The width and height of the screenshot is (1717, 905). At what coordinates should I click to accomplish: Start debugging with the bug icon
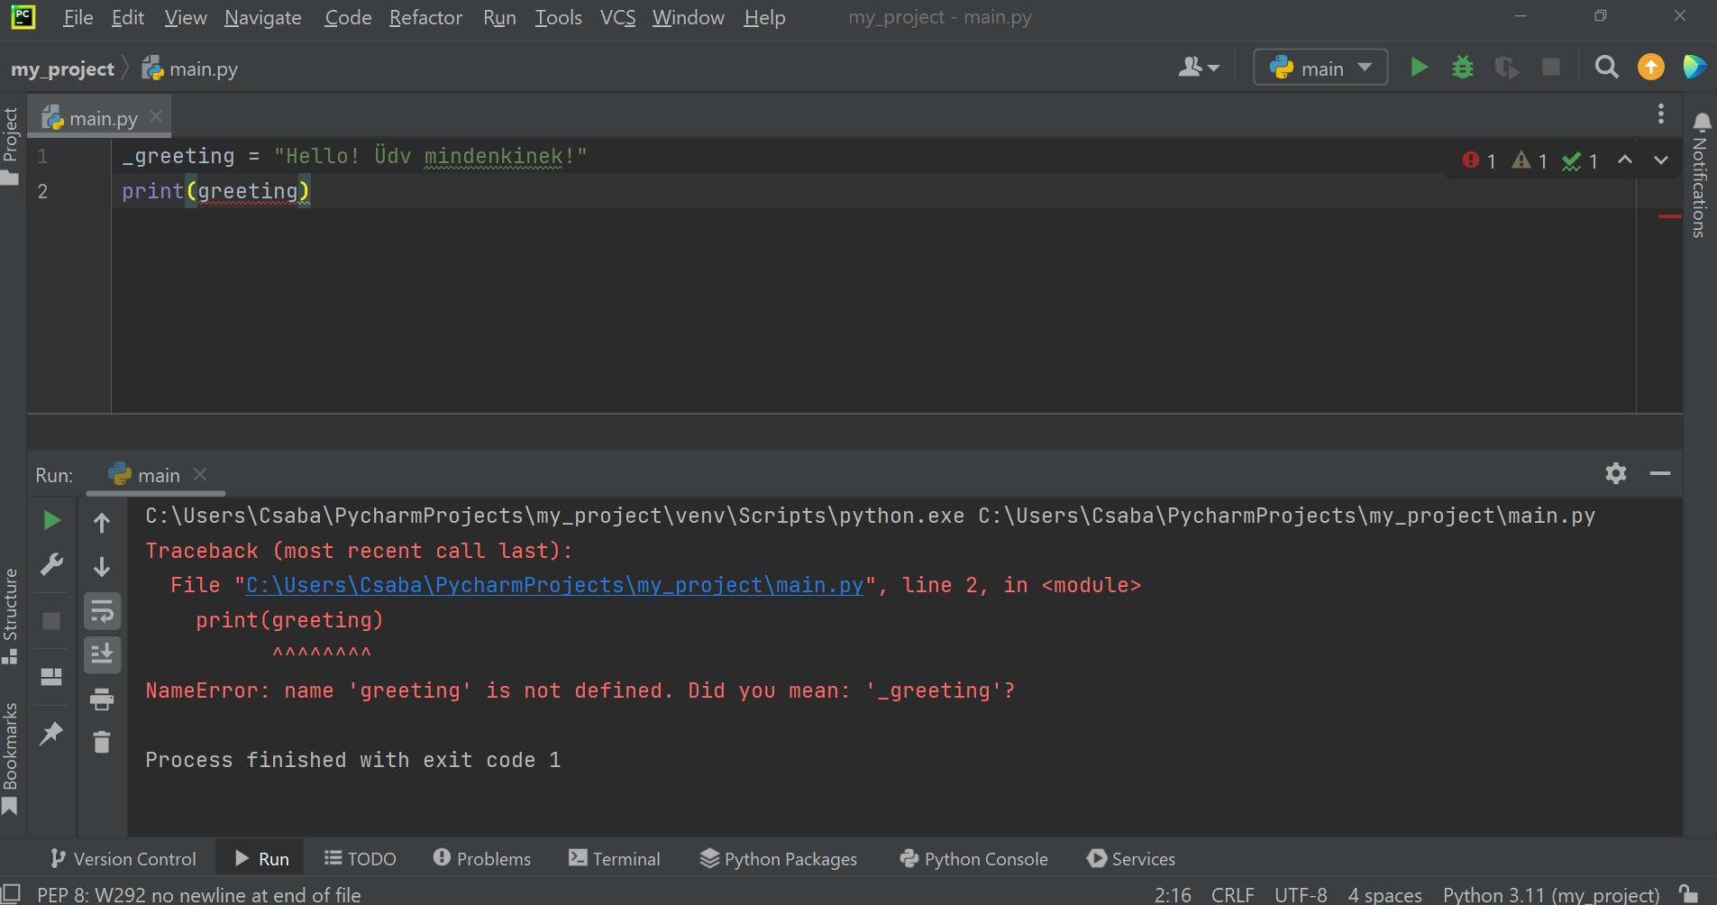point(1462,68)
